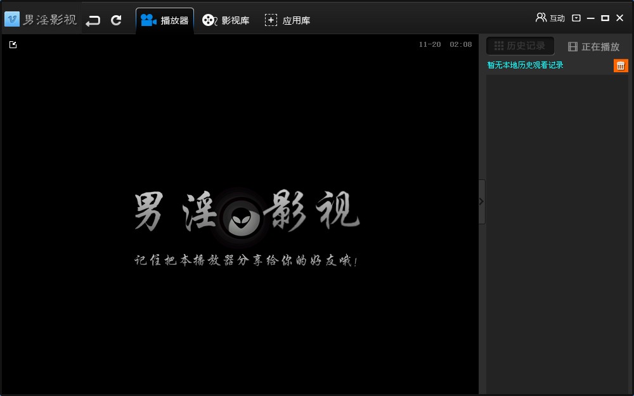The width and height of the screenshot is (634, 396).
Task: Maximize the player window
Action: [x=605, y=18]
